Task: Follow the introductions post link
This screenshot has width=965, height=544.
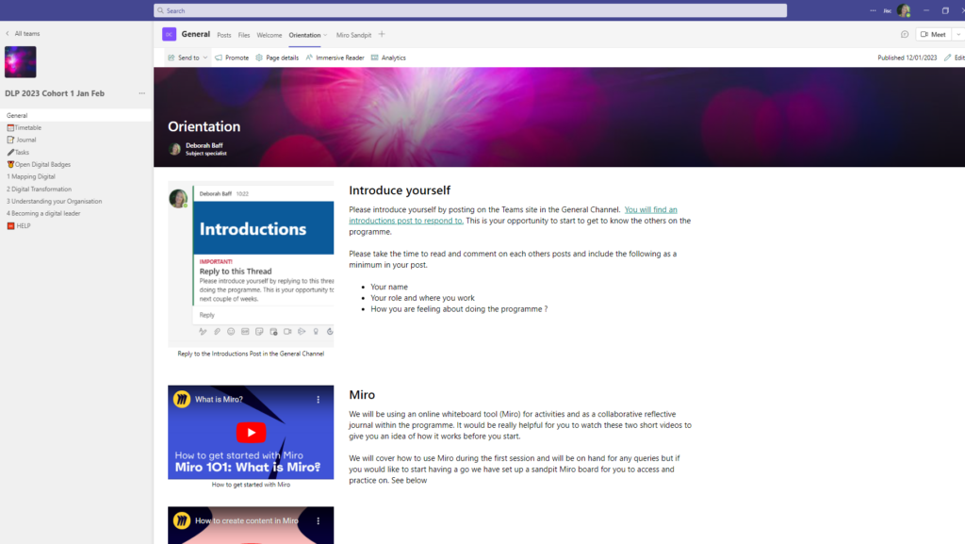Action: pos(513,215)
